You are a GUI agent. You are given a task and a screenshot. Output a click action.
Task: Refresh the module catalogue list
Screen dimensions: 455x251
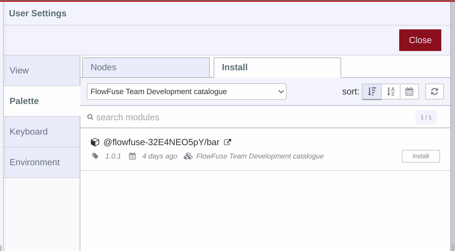click(434, 92)
